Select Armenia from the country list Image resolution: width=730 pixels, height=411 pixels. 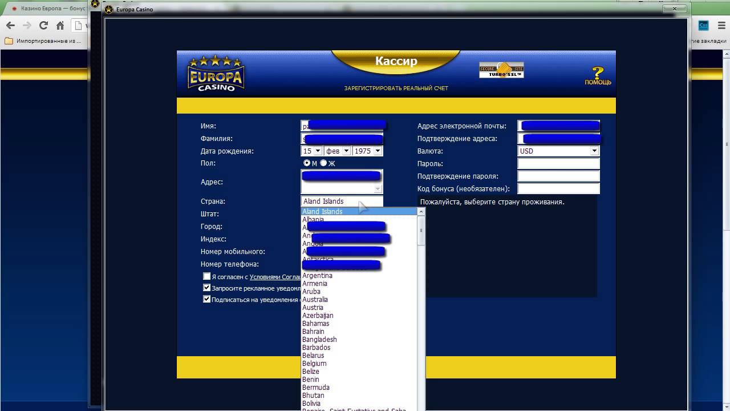pos(360,284)
